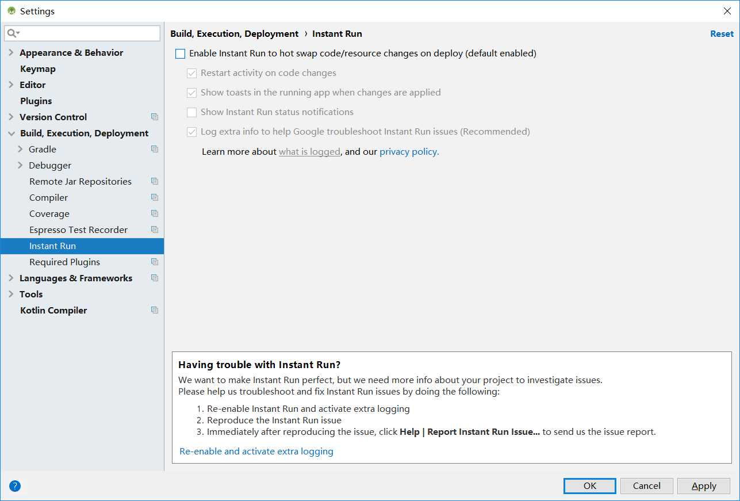The image size is (740, 501).
Task: Enable Instant Run hot swap checkbox
Action: pyautogui.click(x=181, y=53)
